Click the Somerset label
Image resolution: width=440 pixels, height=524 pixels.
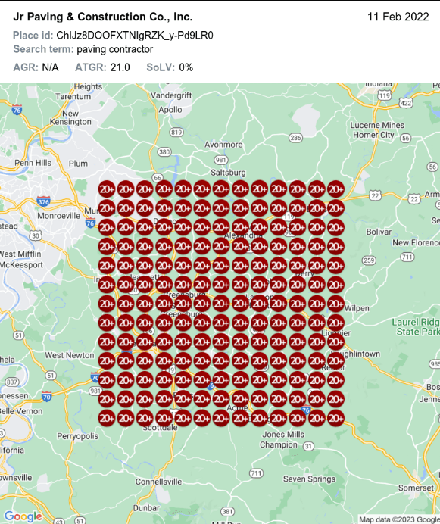(416, 488)
